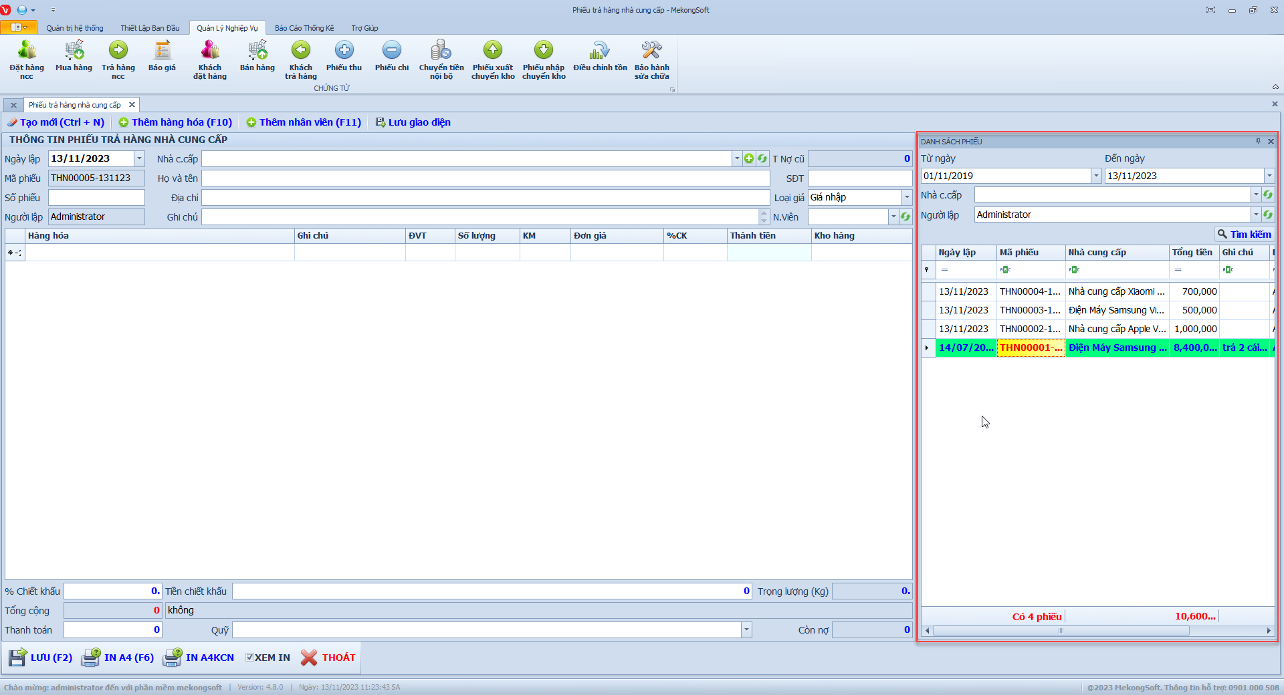Open the Thiết Lập Ban Đầu tab
This screenshot has height=695, width=1284.
click(x=150, y=28)
